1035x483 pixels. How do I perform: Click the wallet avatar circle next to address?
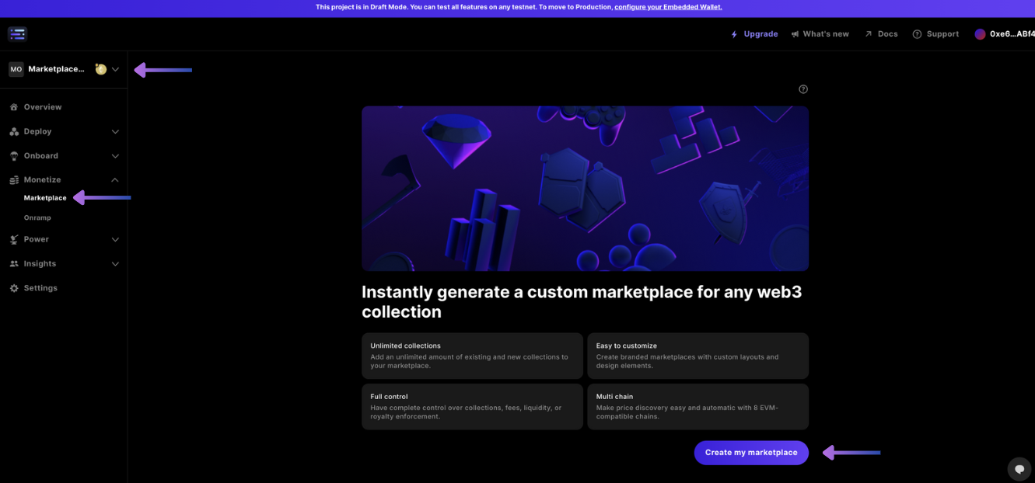[x=981, y=33]
